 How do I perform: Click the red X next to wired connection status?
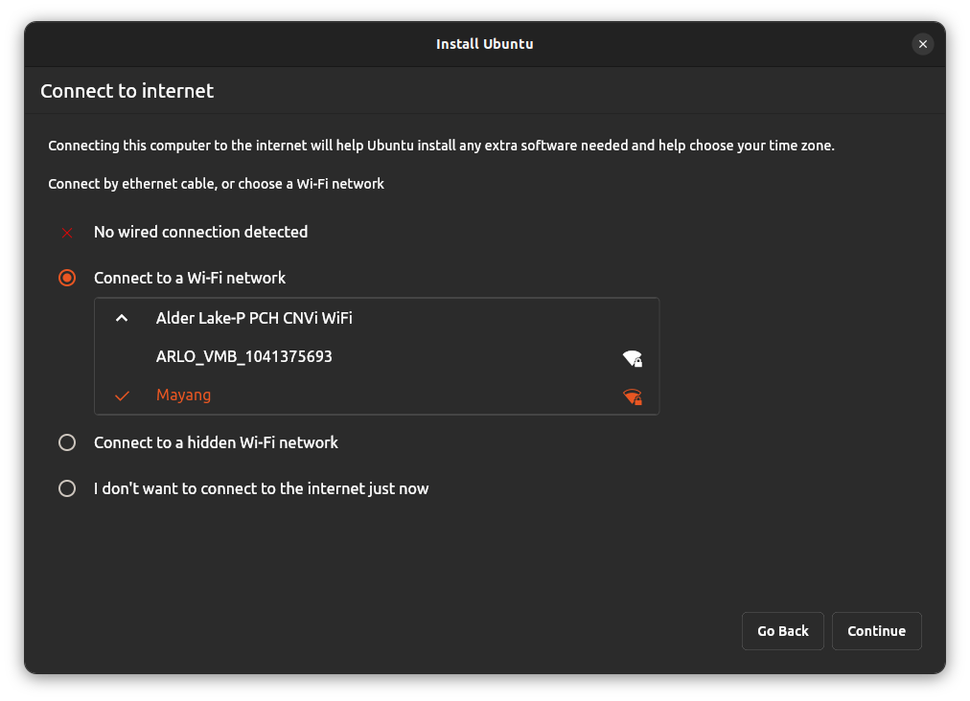tap(67, 232)
